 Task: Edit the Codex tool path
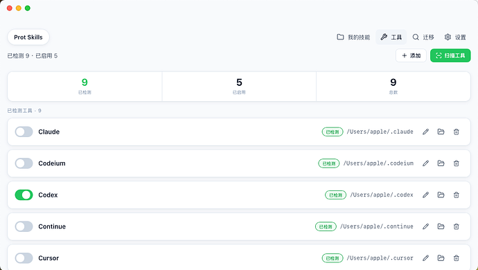[x=425, y=195]
